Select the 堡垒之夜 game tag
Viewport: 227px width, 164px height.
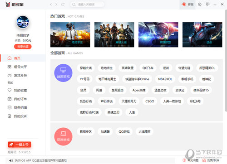point(160,90)
